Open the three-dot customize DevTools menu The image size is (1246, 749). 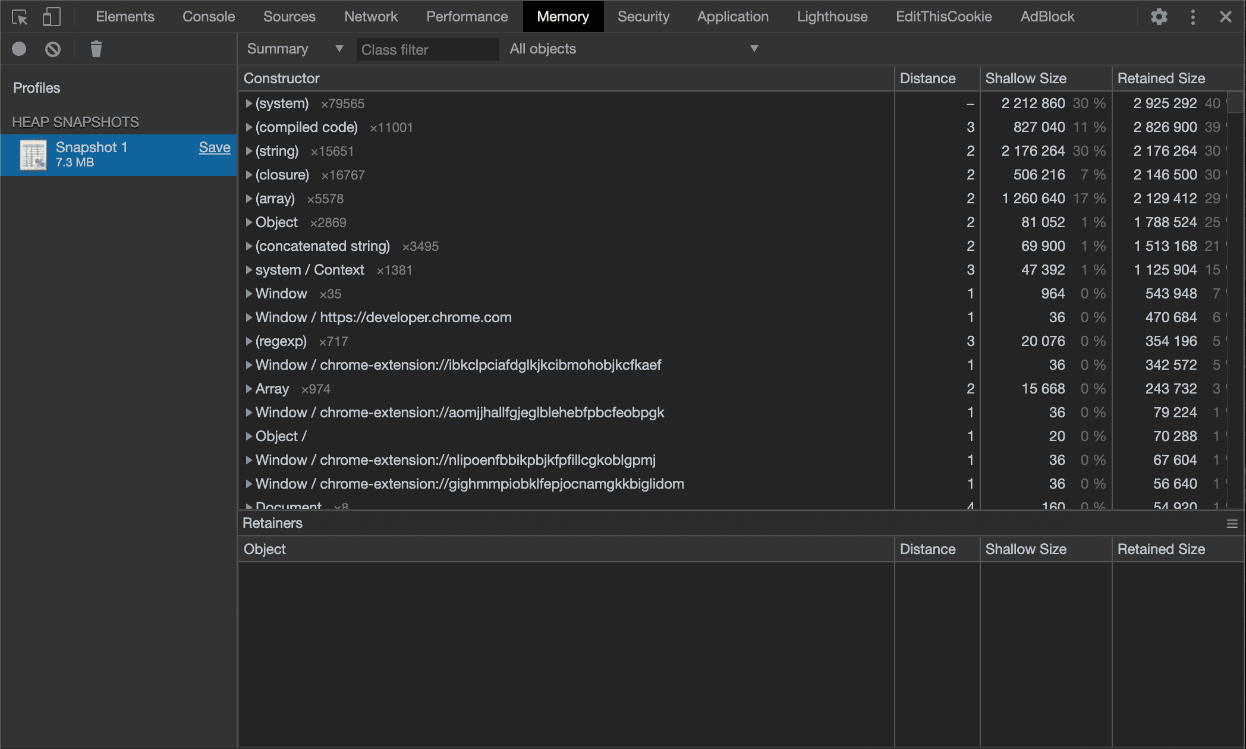pos(1192,17)
